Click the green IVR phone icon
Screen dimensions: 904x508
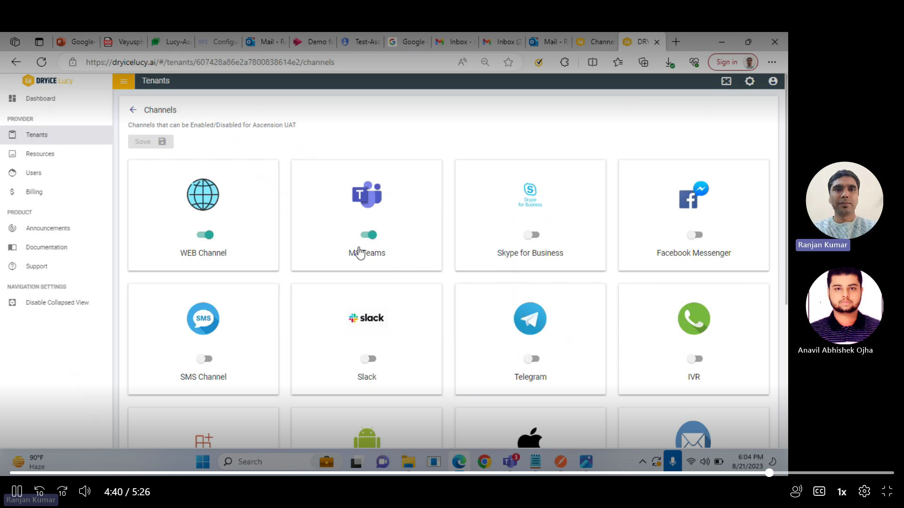(x=694, y=318)
